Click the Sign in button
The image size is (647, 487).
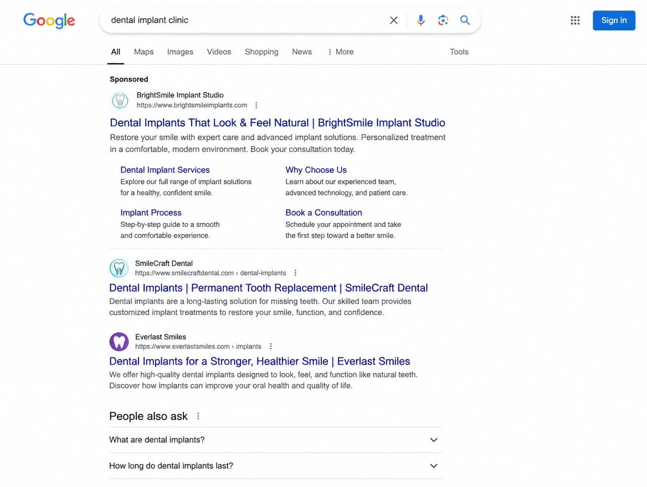point(614,20)
